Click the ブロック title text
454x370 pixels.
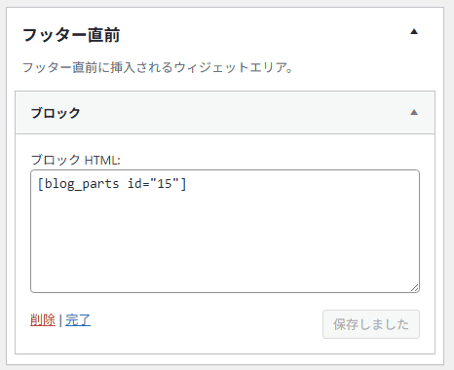click(x=56, y=113)
